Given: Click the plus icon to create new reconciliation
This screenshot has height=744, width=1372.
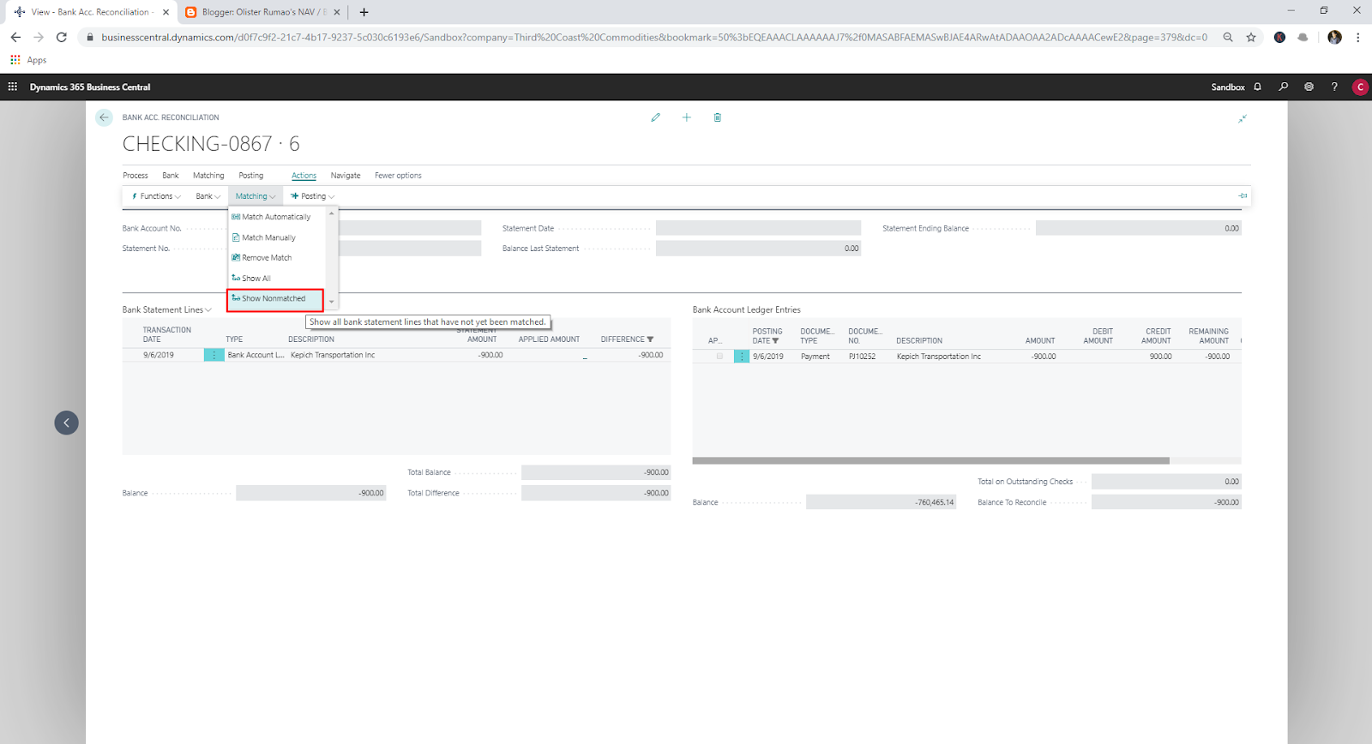Looking at the screenshot, I should (686, 117).
